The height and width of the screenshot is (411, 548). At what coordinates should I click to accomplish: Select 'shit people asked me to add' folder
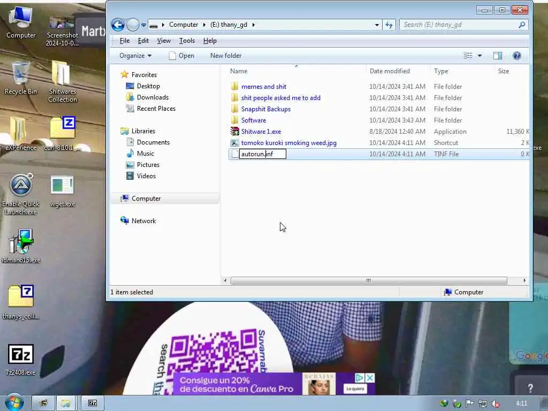[x=280, y=98]
